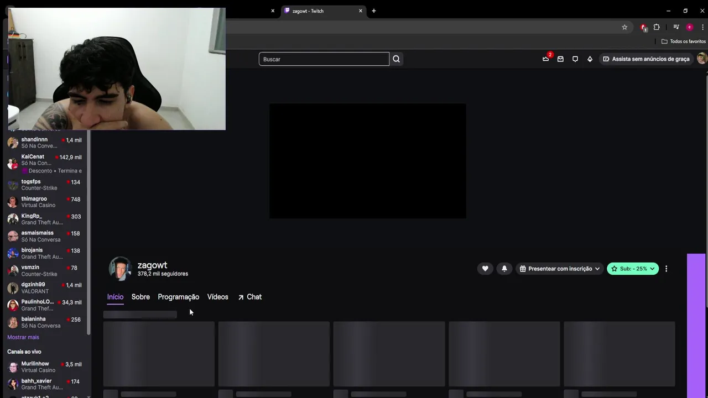This screenshot has width=708, height=398.
Task: Click the 378,2 mil seguidores text
Action: 163,274
